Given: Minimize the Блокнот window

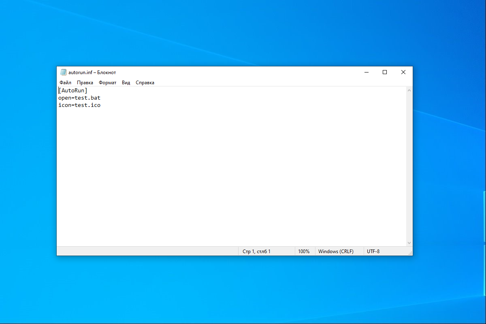Looking at the screenshot, I should (366, 72).
